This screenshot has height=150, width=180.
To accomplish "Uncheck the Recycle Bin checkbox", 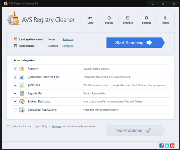I will pos(15,93).
